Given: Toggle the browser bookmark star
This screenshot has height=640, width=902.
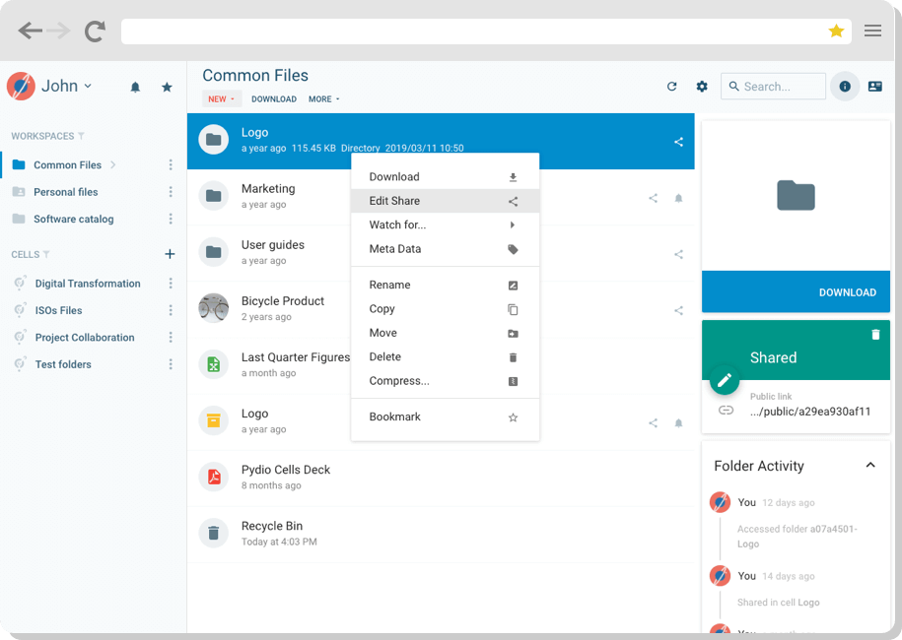Looking at the screenshot, I should pyautogui.click(x=837, y=31).
